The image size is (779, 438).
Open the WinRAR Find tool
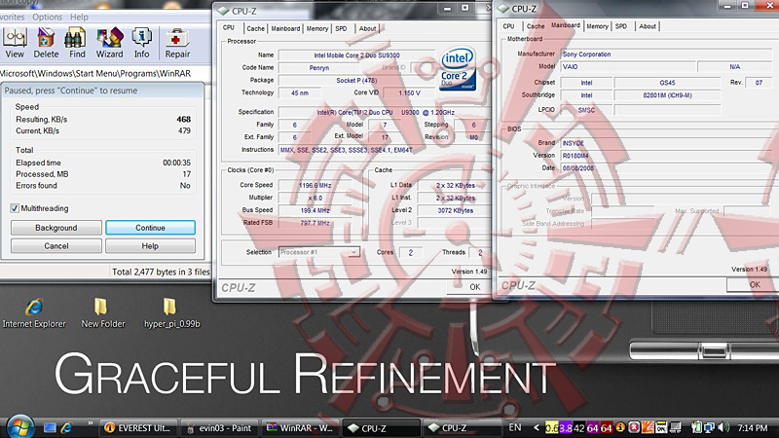click(x=77, y=43)
